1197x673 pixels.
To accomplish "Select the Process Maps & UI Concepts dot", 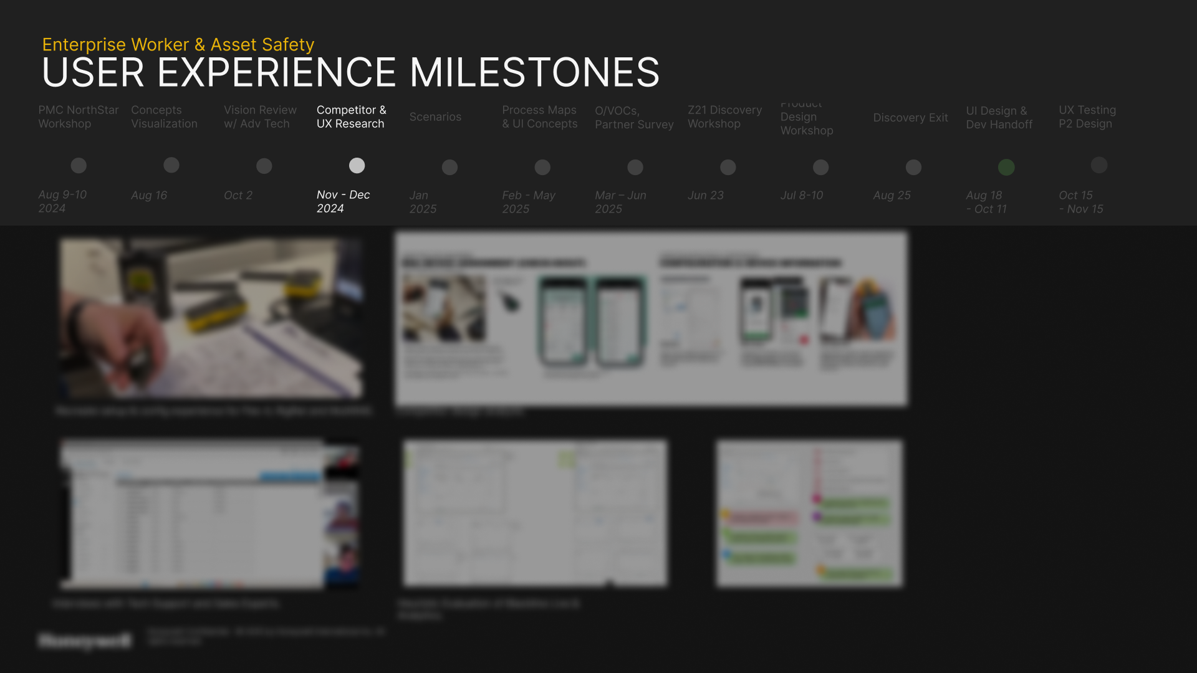I will pos(542,168).
